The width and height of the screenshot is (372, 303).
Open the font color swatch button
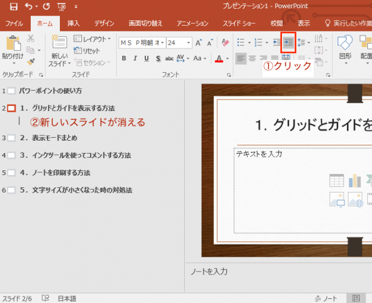219,59
